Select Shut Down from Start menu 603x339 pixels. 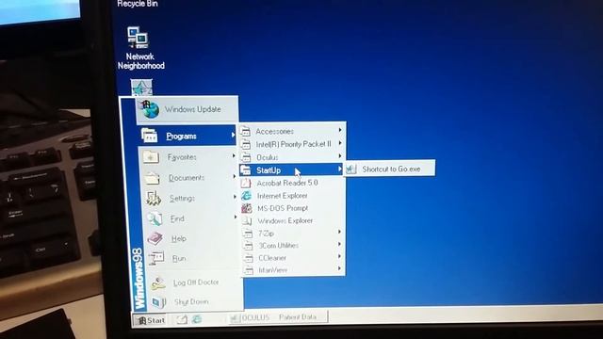click(x=196, y=301)
